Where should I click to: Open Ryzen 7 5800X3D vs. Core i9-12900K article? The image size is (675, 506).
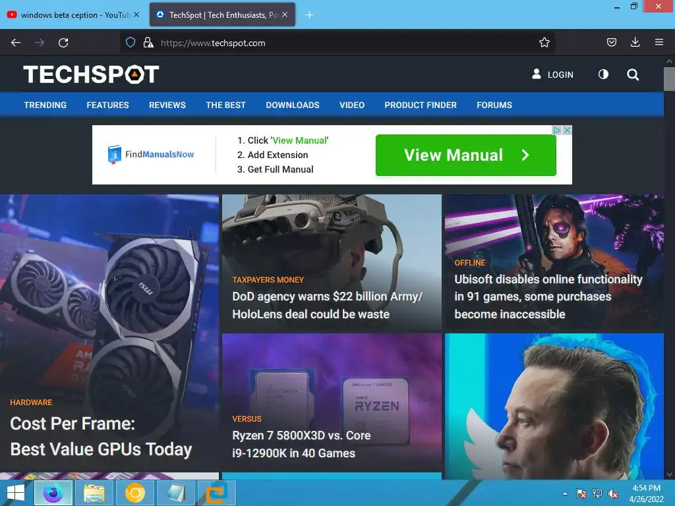(301, 444)
